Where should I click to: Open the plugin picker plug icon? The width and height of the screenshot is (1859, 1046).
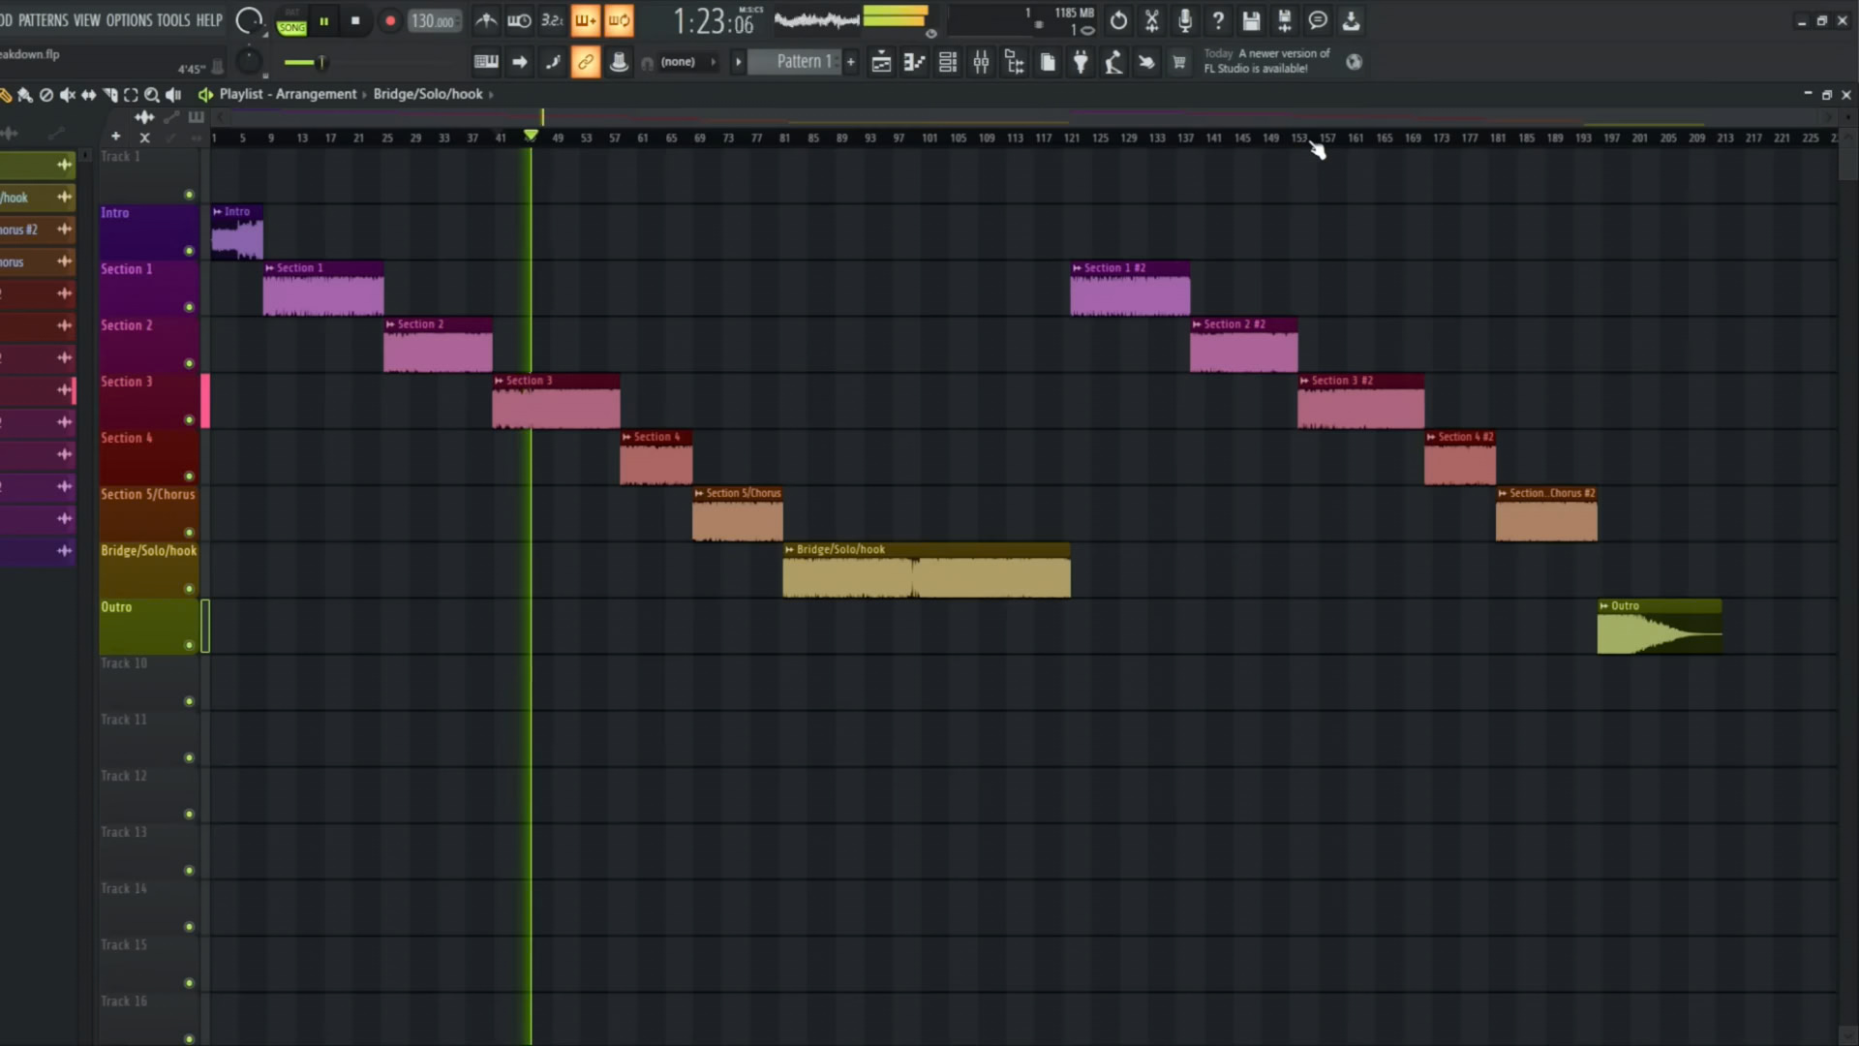1081,62
